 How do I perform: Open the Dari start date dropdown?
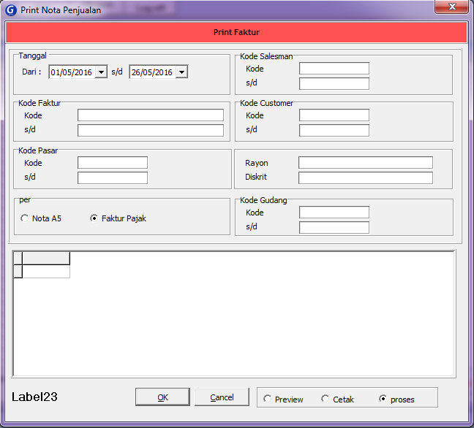pyautogui.click(x=101, y=72)
